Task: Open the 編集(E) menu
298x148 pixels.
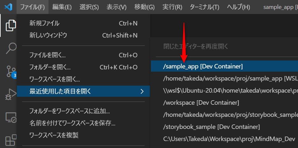Action: point(62,7)
